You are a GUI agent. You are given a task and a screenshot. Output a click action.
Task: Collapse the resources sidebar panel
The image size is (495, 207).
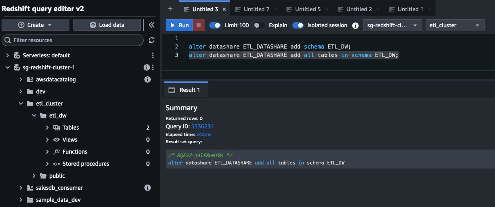tap(151, 25)
